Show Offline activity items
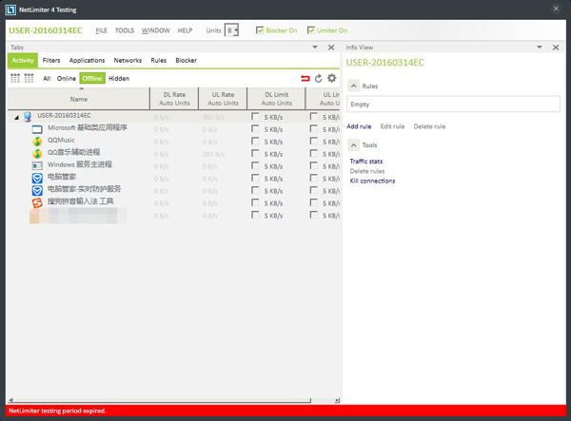This screenshot has height=421, width=571. (92, 79)
